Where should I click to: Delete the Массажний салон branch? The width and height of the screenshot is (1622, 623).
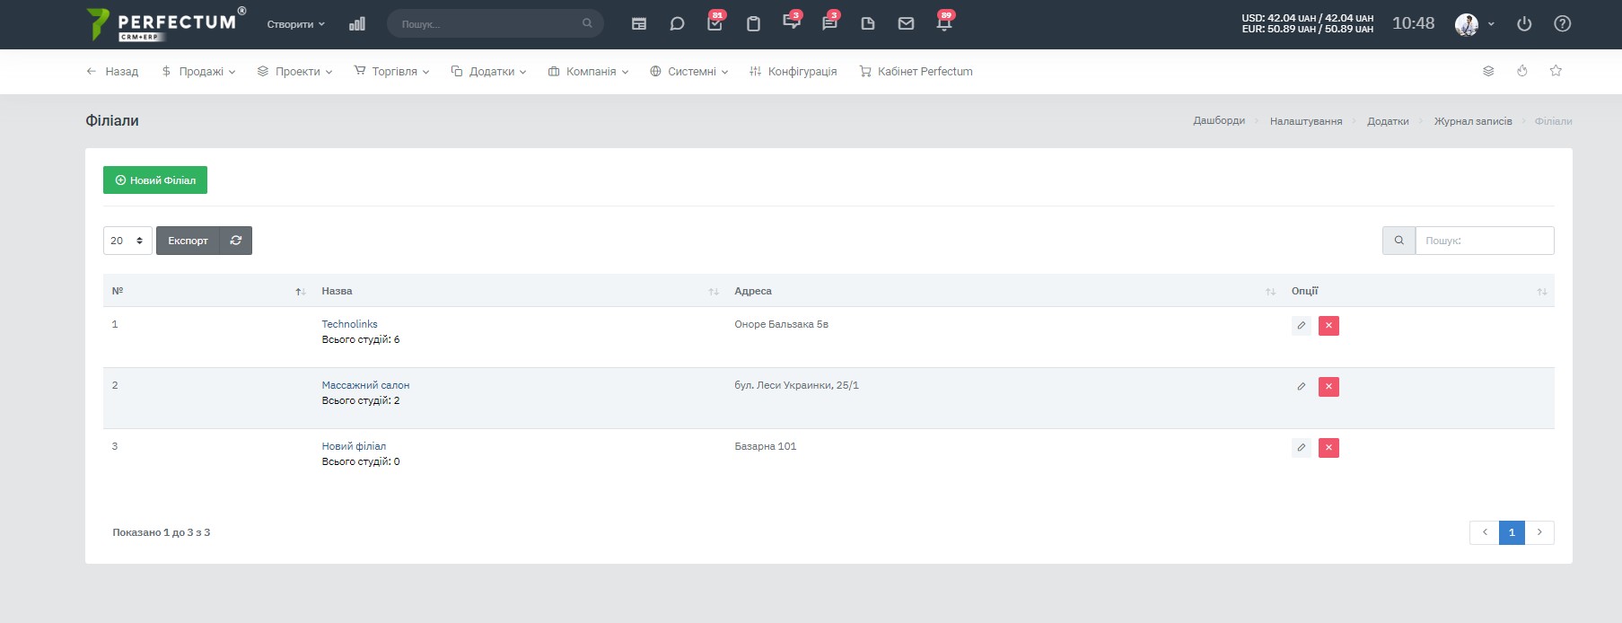pos(1328,387)
